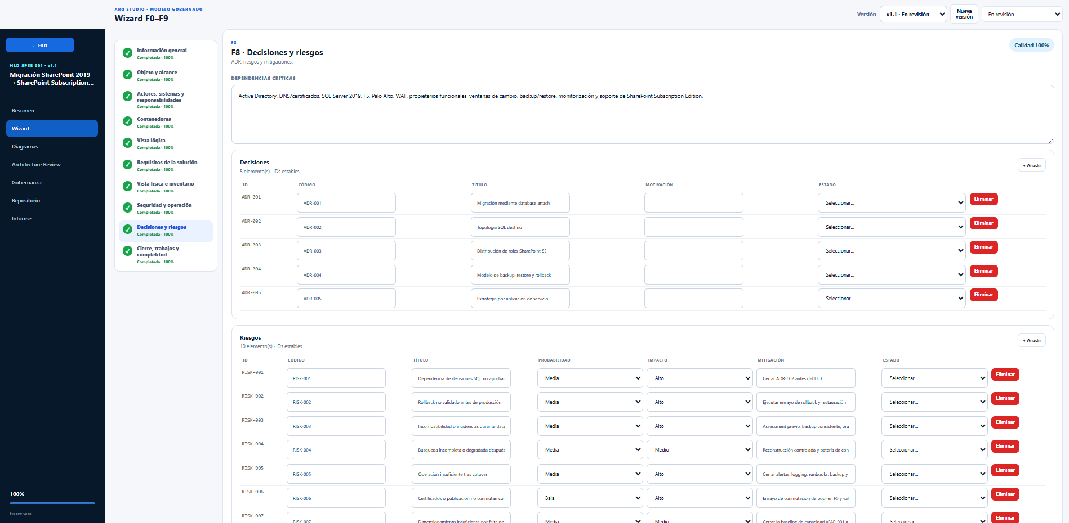
Task: Click green check icon beside Objeto y alcance
Action: click(x=128, y=75)
